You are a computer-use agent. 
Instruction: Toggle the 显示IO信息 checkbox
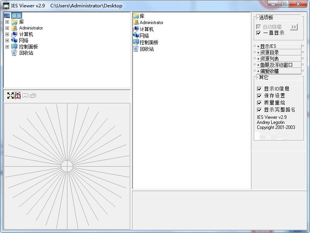pos(259,89)
